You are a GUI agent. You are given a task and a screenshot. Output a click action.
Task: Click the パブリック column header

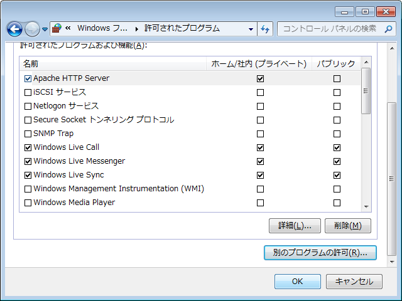[x=336, y=63]
